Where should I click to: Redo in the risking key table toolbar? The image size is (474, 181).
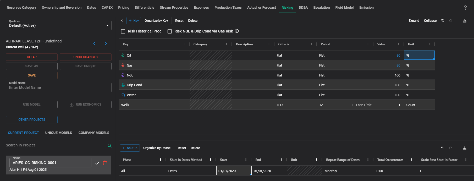tap(451, 21)
